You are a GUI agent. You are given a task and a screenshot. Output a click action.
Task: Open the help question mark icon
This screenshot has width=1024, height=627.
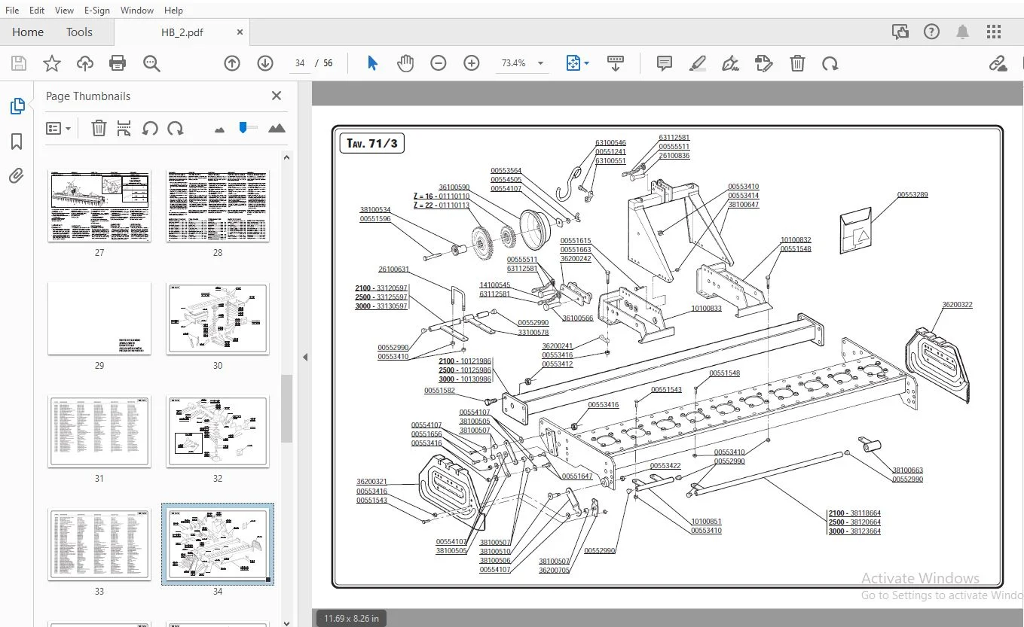coord(932,32)
